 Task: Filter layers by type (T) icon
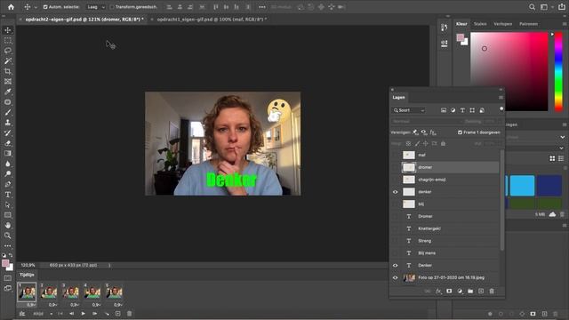(x=462, y=110)
